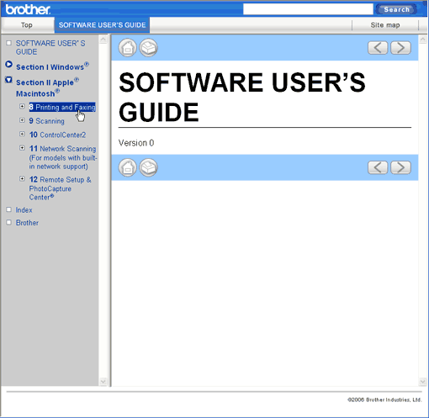
Task: Expand the 10 ControlCenter2 node
Action: pyautogui.click(x=22, y=134)
